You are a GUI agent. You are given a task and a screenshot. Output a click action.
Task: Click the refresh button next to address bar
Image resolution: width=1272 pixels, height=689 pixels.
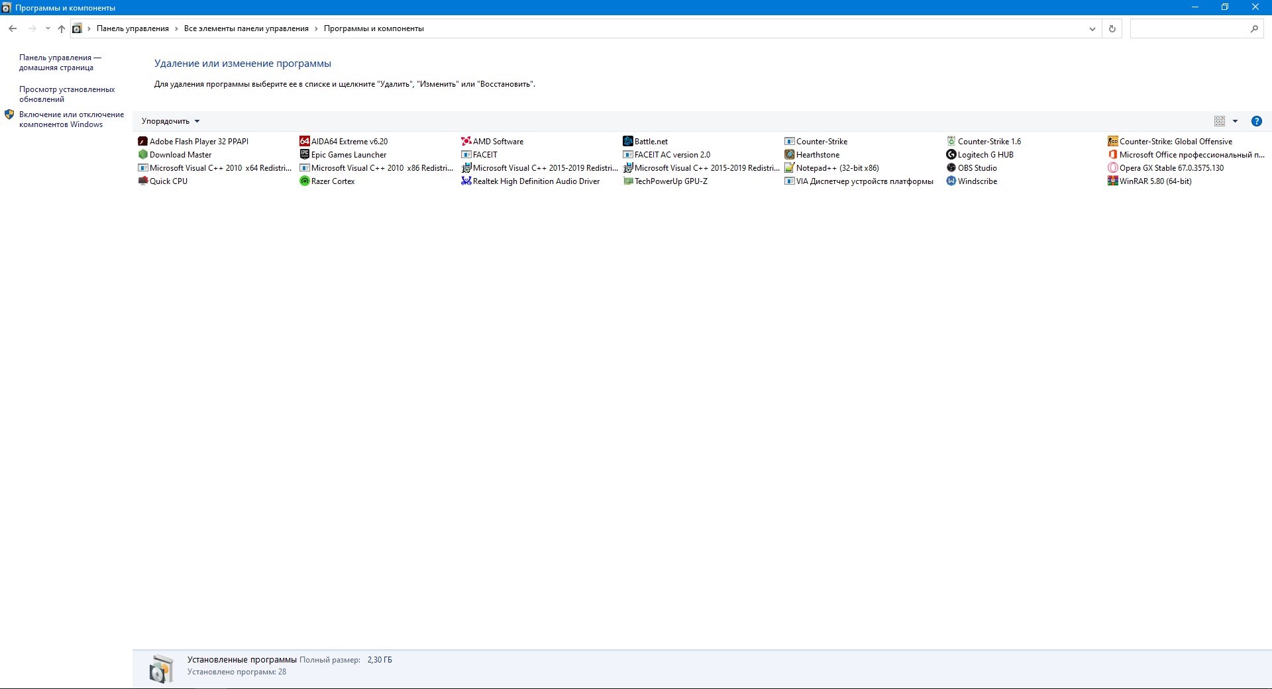1112,28
